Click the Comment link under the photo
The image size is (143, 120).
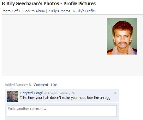coord(41,85)
